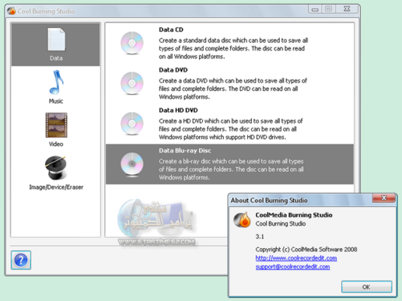Click the "Music" label in sidebar
402x301 pixels.
pos(56,101)
